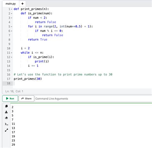Focus the Command Line Arguments field
Screen dimensions: 152x148
click(94, 98)
